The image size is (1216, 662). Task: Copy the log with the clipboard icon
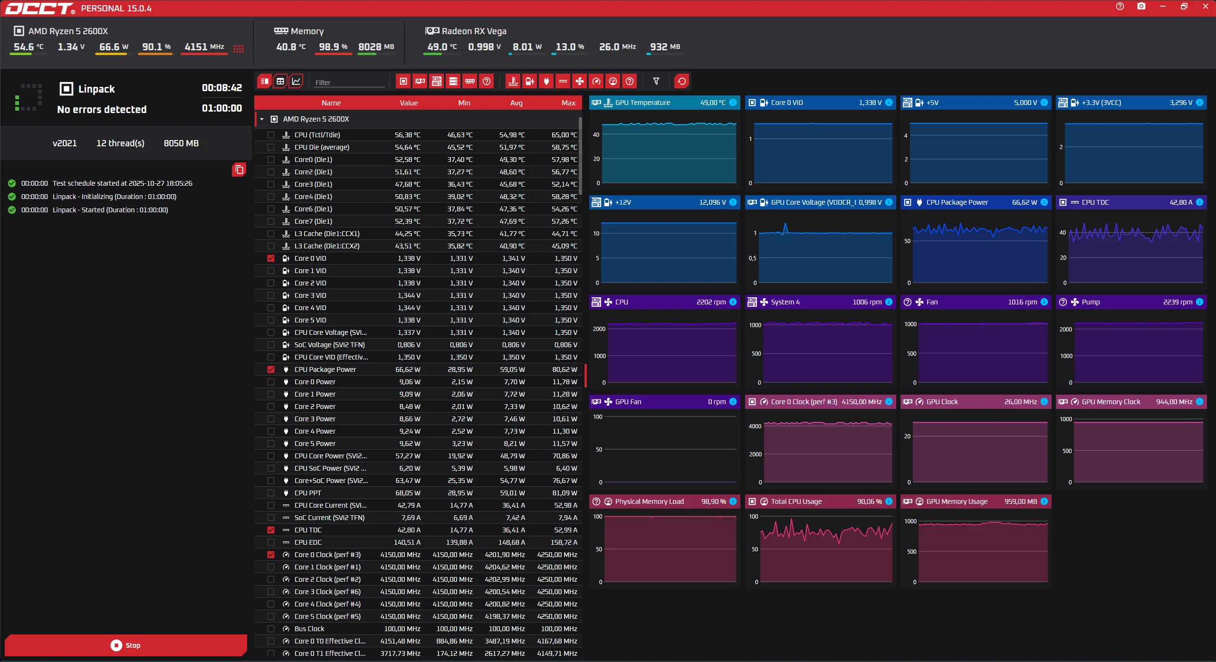pos(239,170)
